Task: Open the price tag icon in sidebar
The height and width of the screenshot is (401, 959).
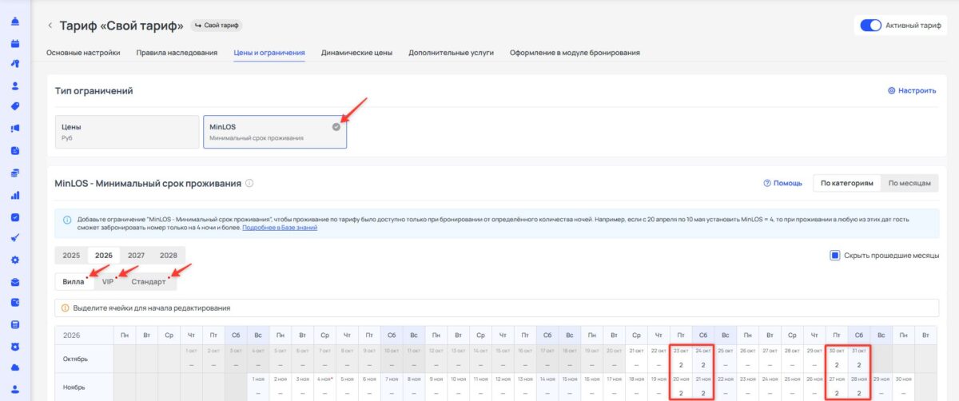Action: point(15,106)
